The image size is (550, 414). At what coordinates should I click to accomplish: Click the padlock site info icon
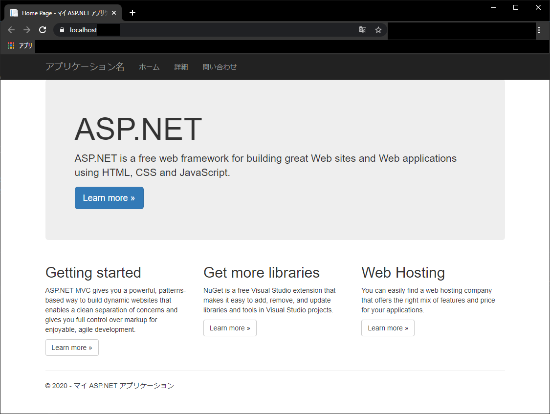(62, 30)
